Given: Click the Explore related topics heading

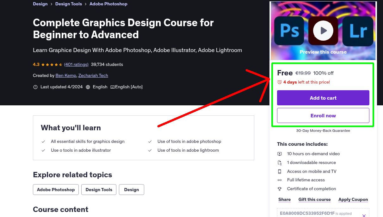Looking at the screenshot, I should [72, 175].
